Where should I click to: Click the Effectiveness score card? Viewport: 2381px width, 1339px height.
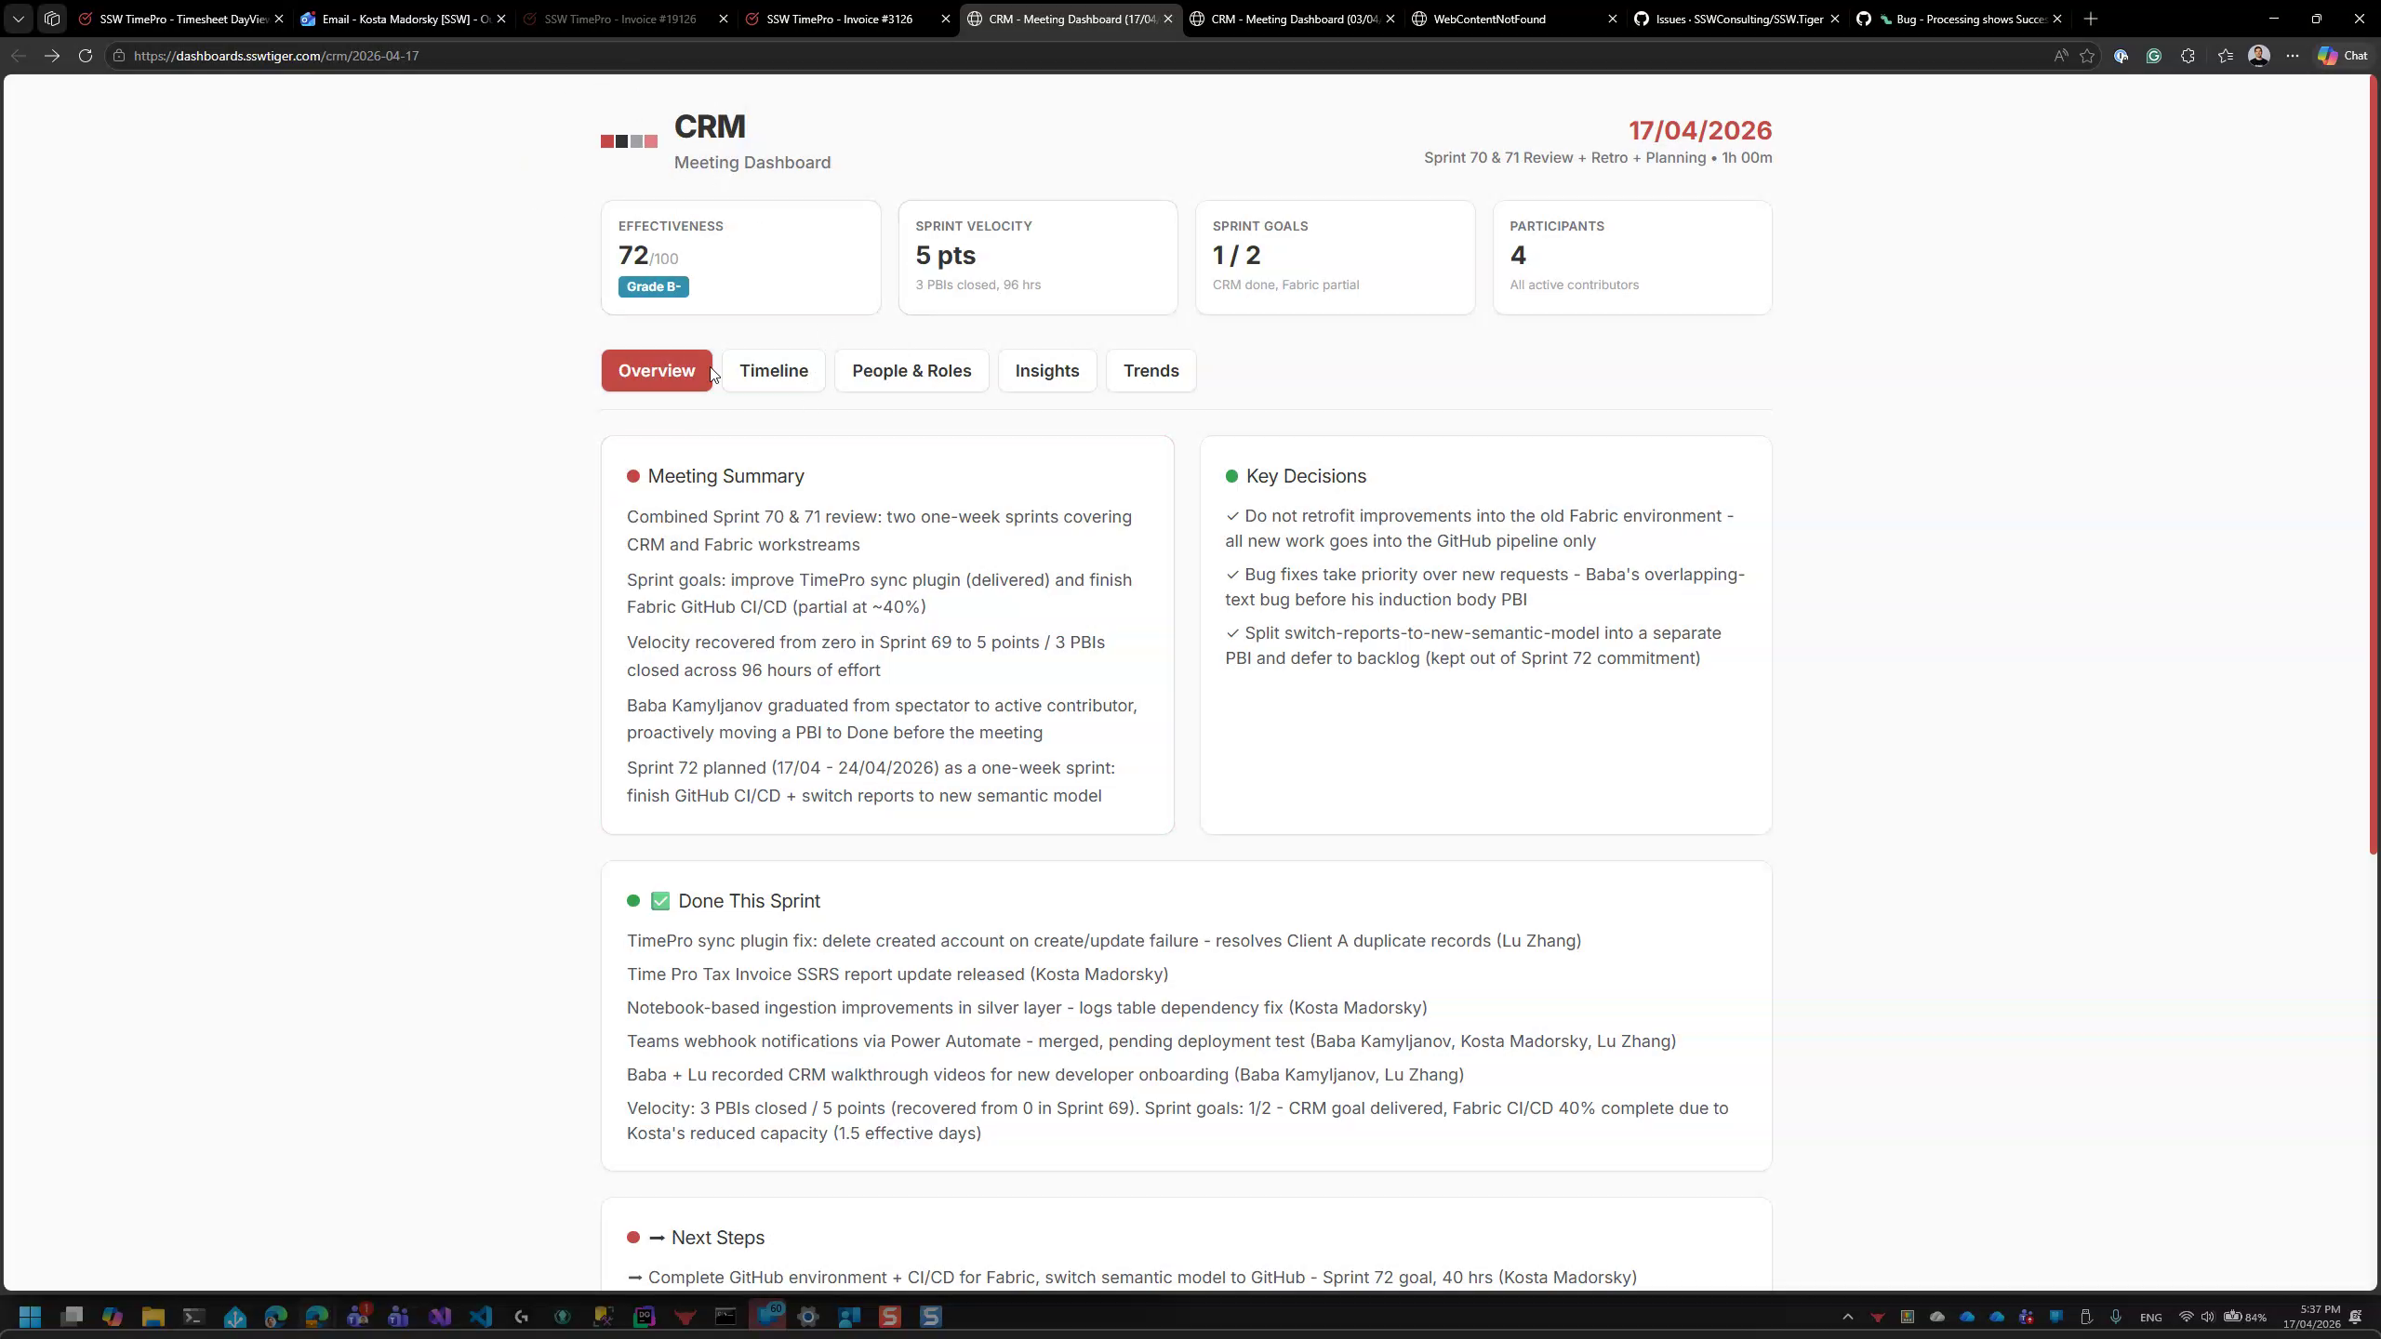pos(741,258)
